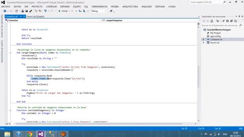Toggle Show All Files in Solution Explorer
The image size is (244, 137).
tap(236, 21)
